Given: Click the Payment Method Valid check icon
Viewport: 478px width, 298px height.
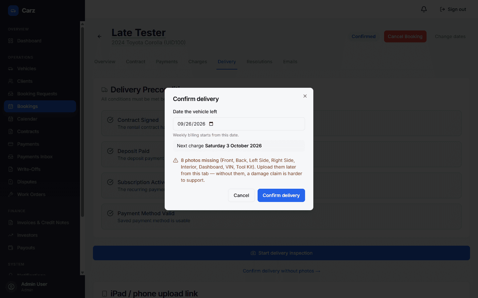Looking at the screenshot, I should pos(110,213).
